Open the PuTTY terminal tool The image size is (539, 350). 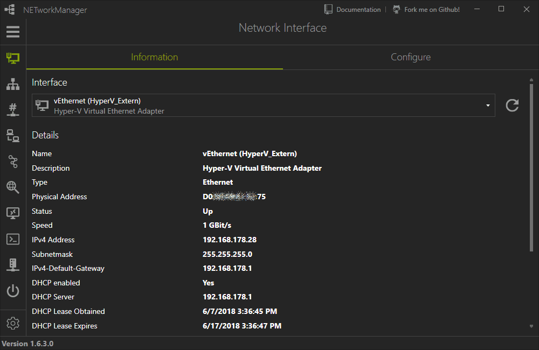(x=13, y=239)
